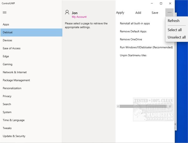188x143 pixels.
Task: Click the horizontal scrollbar left arrow
Action: pyautogui.click(x=118, y=106)
